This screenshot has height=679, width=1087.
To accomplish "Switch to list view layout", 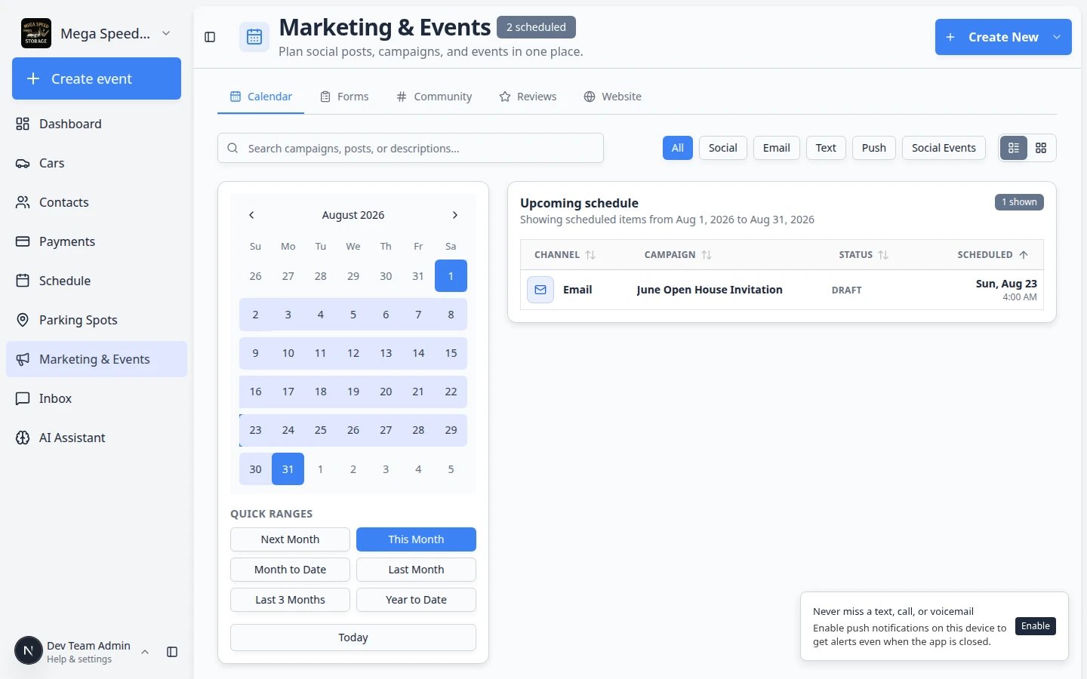I will tap(1014, 148).
